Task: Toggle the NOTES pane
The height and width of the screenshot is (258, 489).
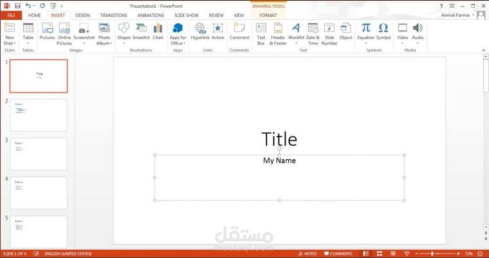Action: click(x=307, y=254)
